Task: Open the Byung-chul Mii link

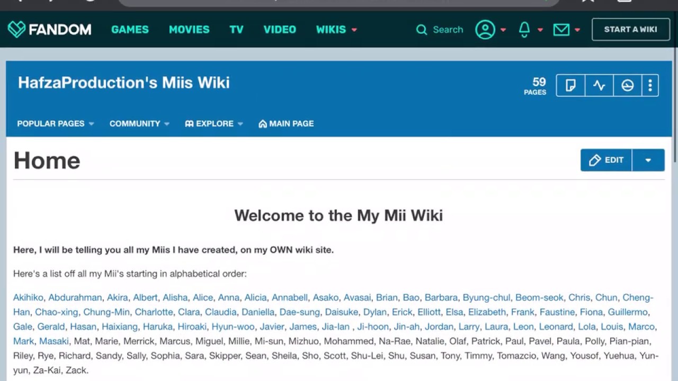Action: click(487, 297)
